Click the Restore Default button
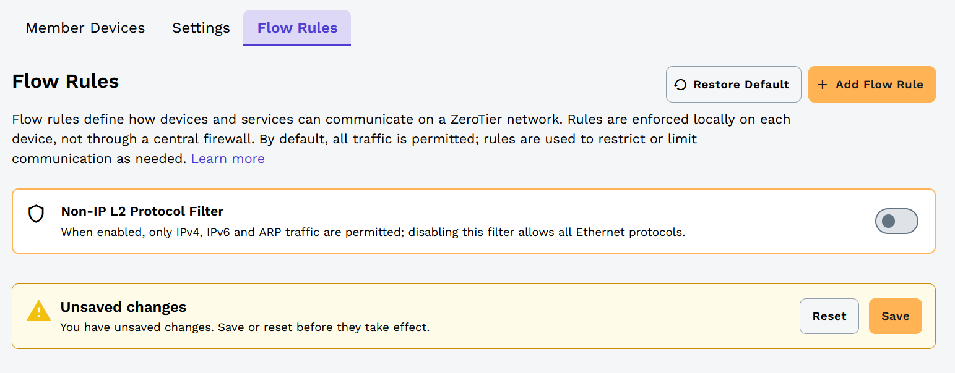 point(733,84)
